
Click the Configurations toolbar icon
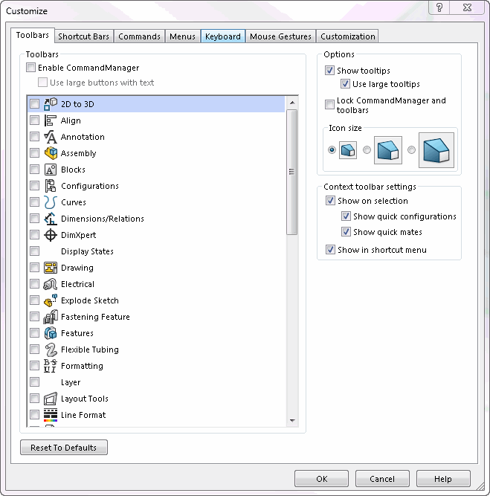(x=51, y=186)
